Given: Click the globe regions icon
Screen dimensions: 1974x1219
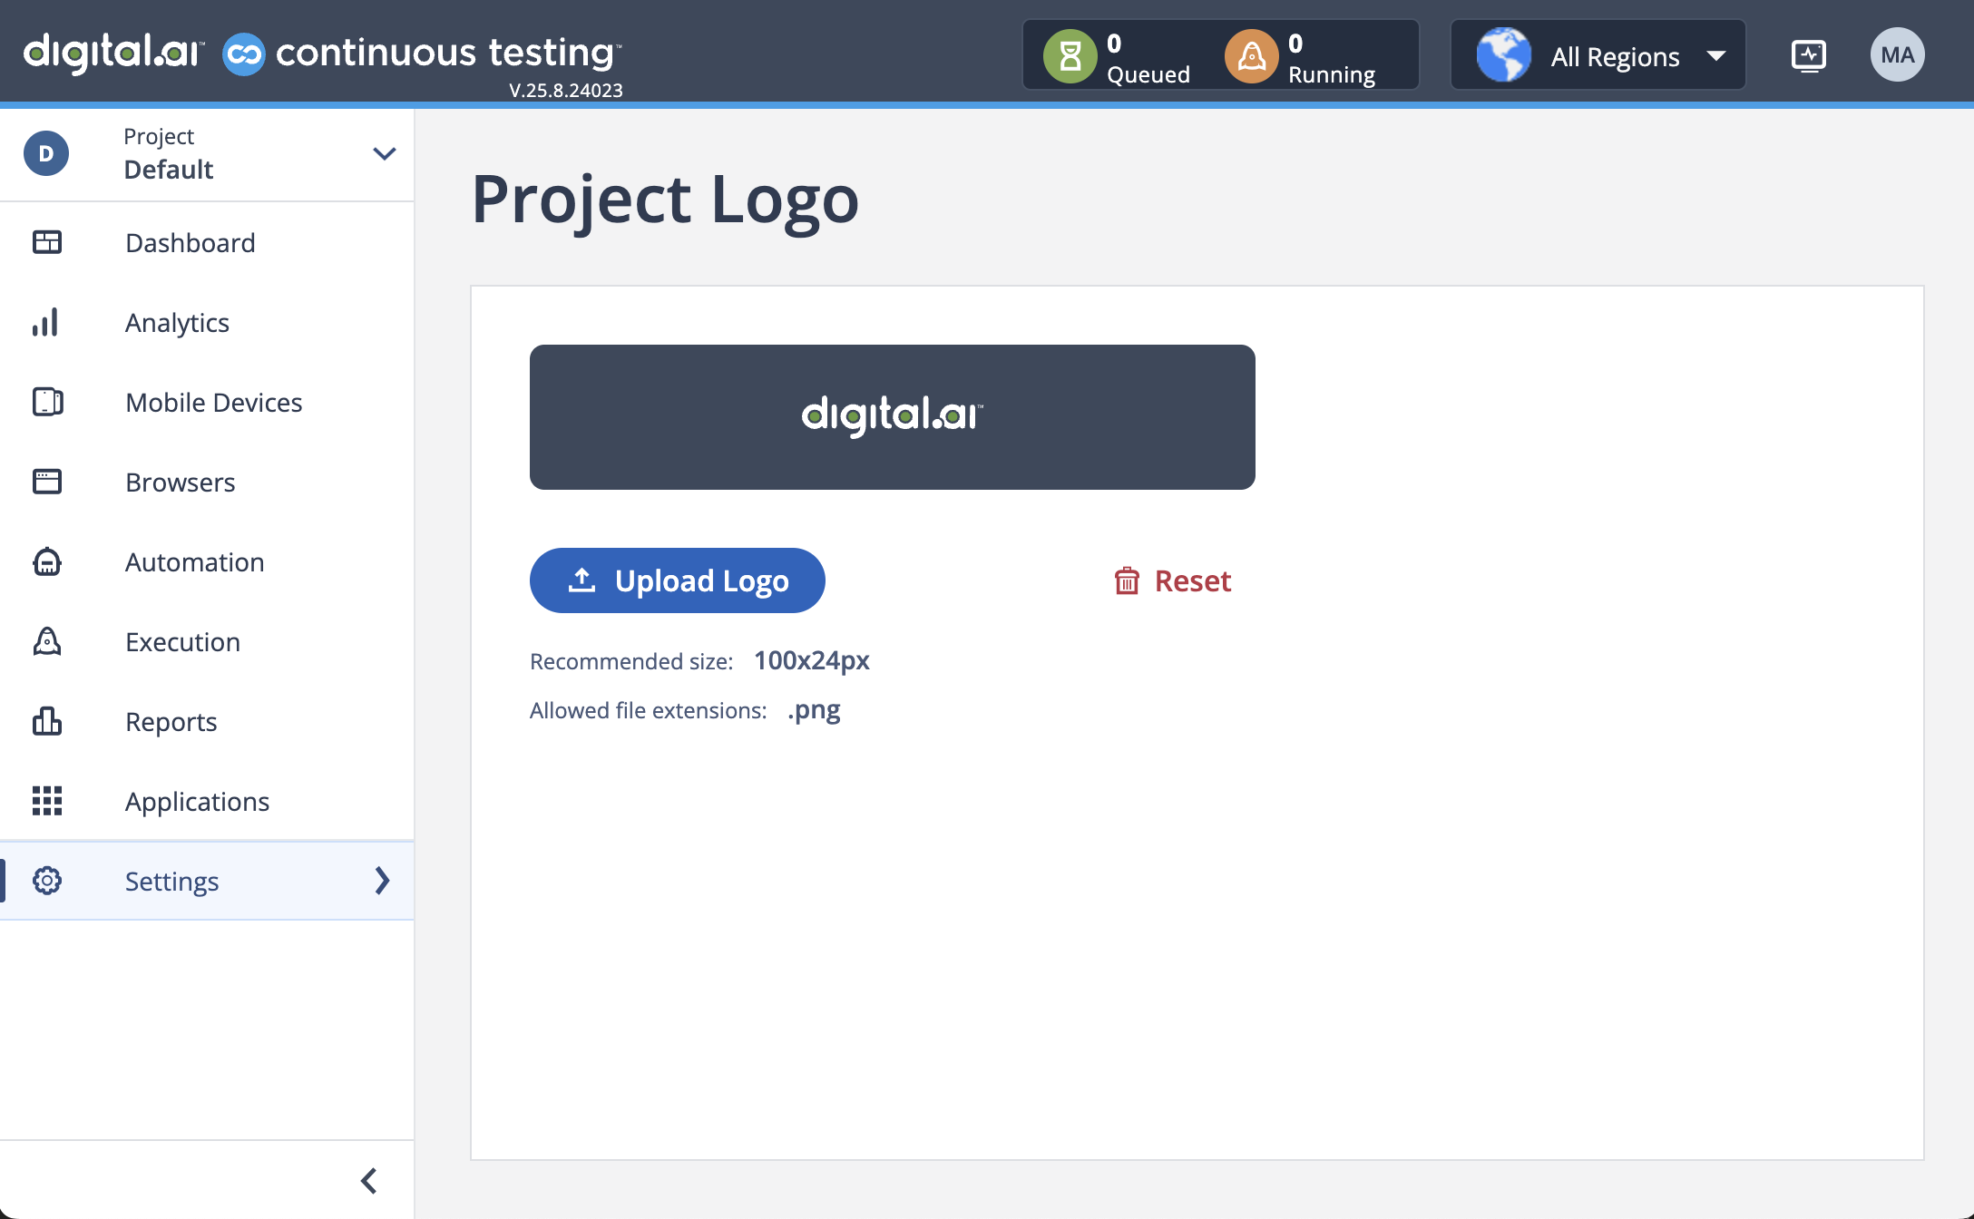Looking at the screenshot, I should 1503,55.
